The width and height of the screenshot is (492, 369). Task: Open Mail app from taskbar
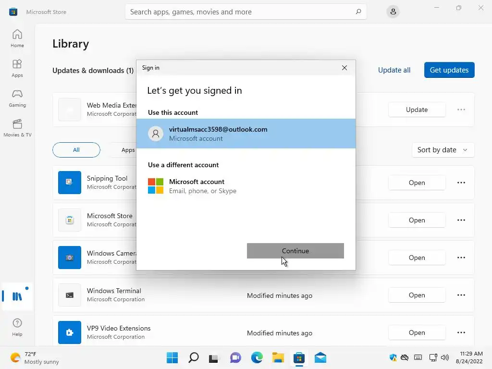pos(320,357)
